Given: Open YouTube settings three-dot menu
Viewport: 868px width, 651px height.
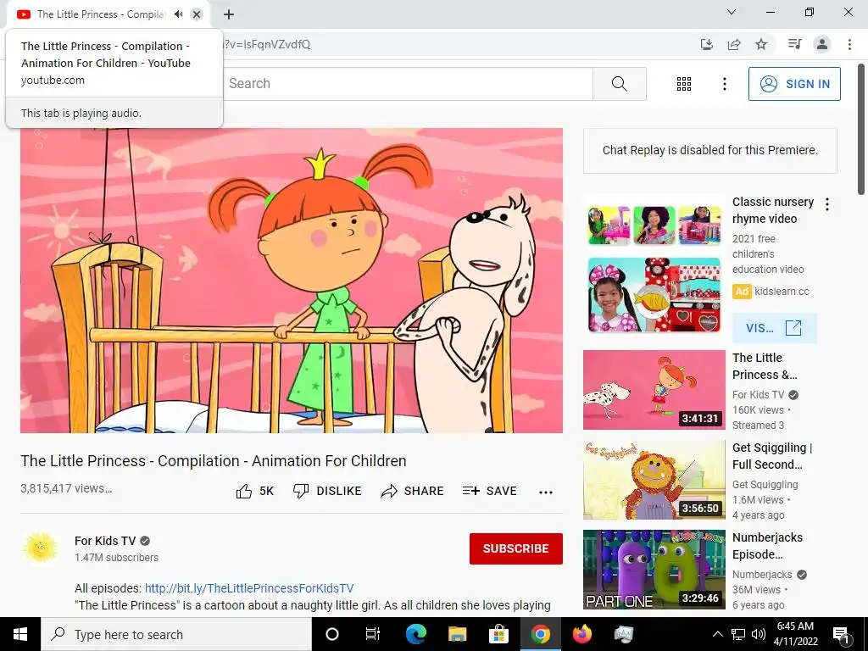Looking at the screenshot, I should (x=724, y=84).
